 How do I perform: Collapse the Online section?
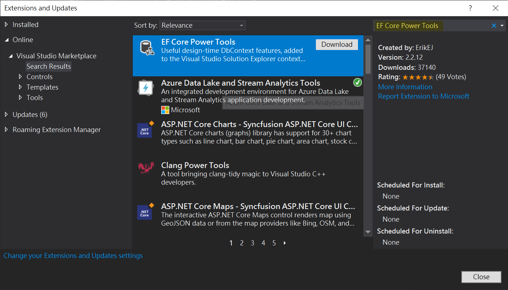tap(6, 40)
